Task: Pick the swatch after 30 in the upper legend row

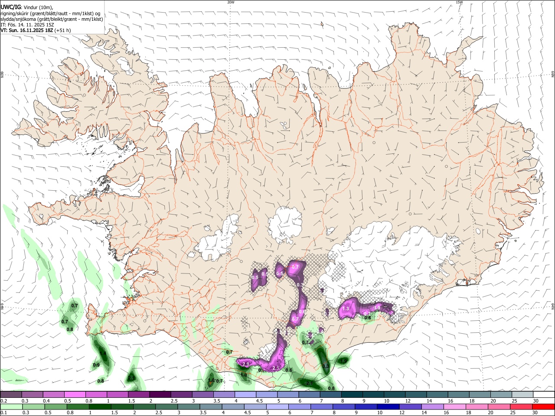Action: pyautogui.click(x=544, y=395)
